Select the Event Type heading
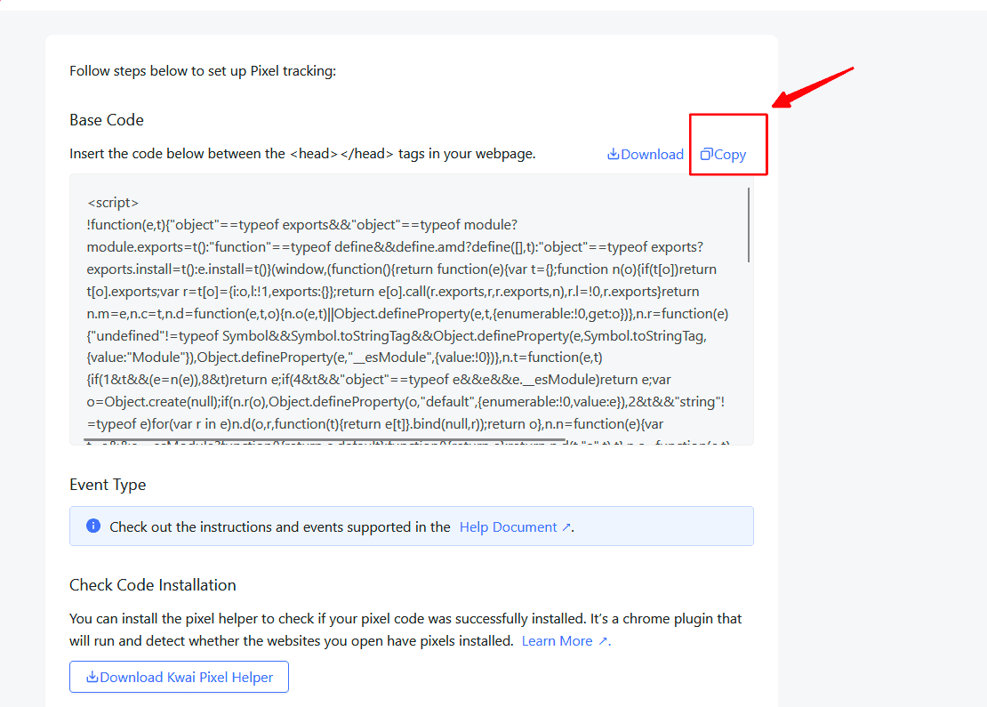 (108, 485)
